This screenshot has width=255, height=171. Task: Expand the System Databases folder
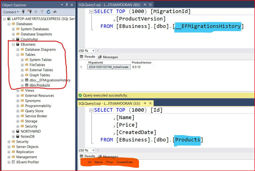[x=13, y=29]
